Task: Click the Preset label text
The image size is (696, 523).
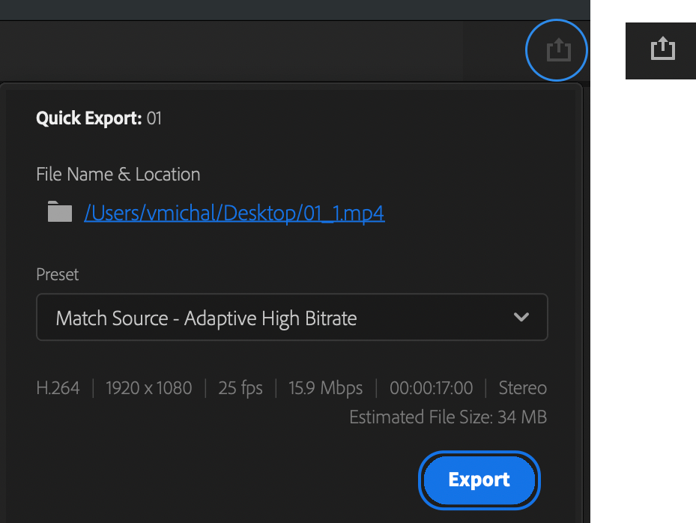Action: [x=57, y=274]
